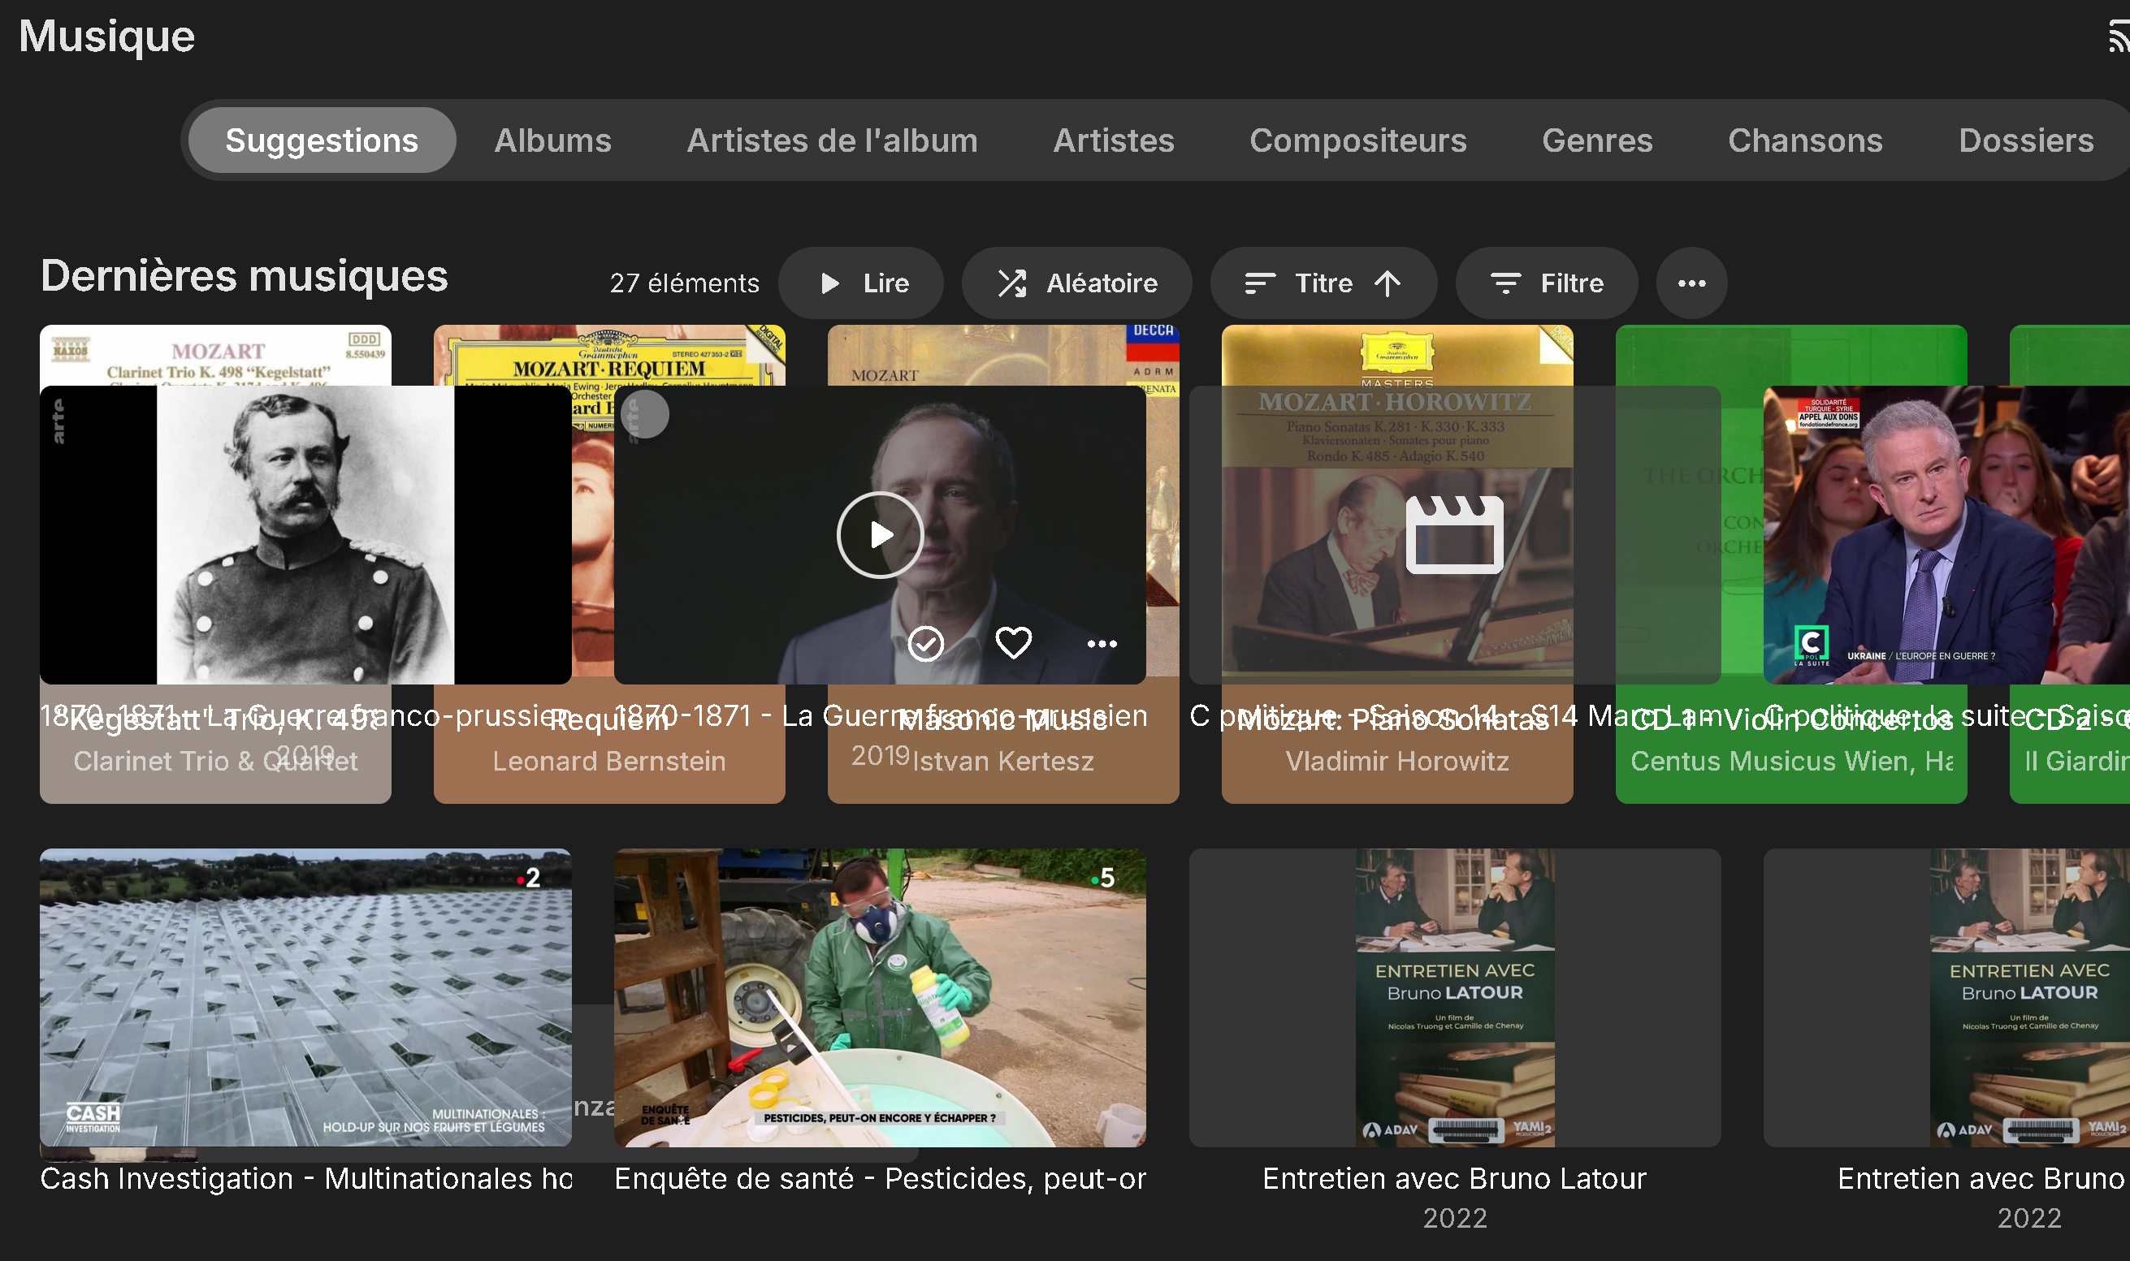Start Aléatoire shuffle playback

(1076, 283)
